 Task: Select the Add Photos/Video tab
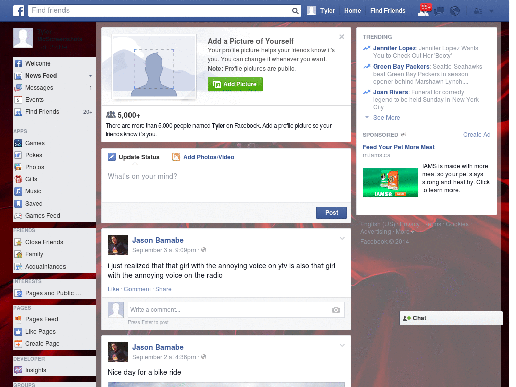pyautogui.click(x=204, y=157)
